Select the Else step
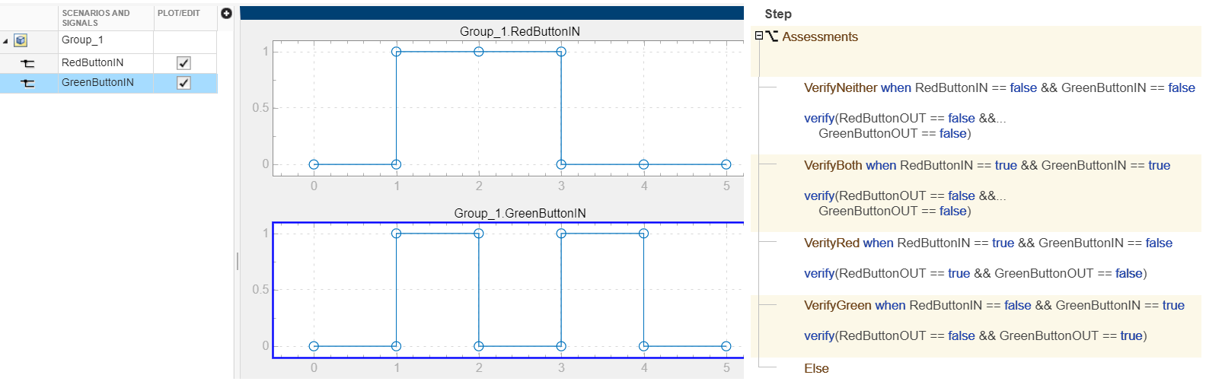 coord(816,368)
